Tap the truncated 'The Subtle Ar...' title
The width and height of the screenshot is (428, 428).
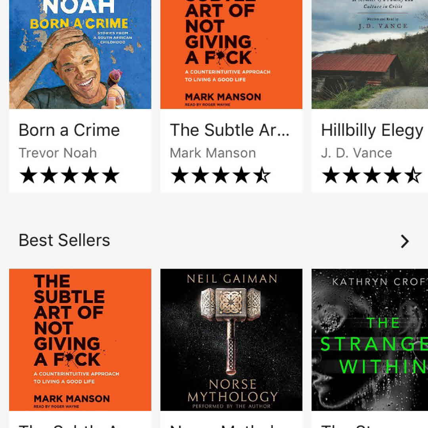pos(229,130)
